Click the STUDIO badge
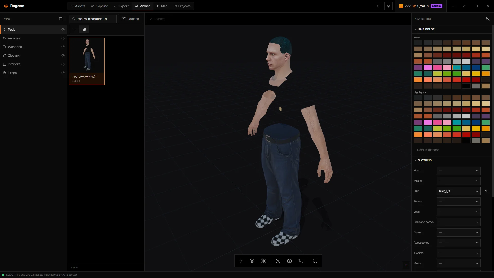494x278 pixels. [436, 6]
